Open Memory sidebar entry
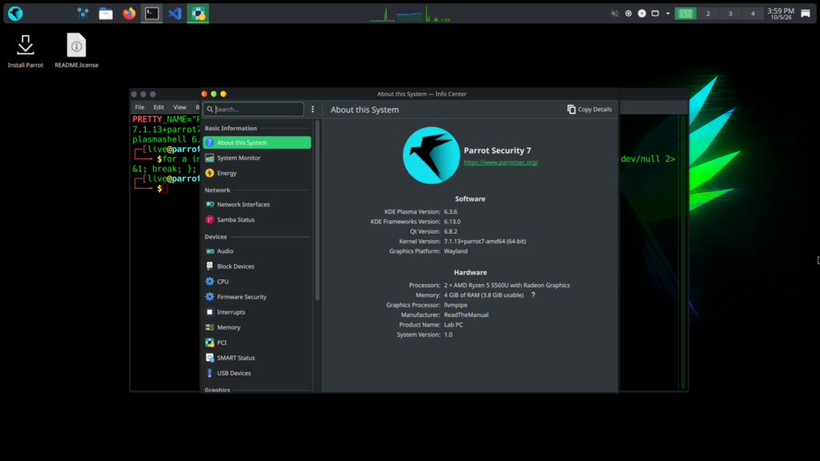Screen dimensions: 820x461 point(257,327)
